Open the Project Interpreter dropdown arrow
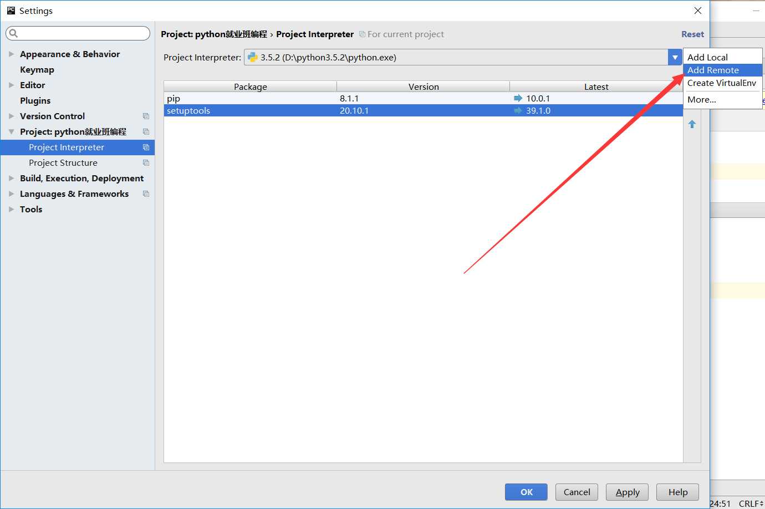This screenshot has width=765, height=509. [x=675, y=57]
